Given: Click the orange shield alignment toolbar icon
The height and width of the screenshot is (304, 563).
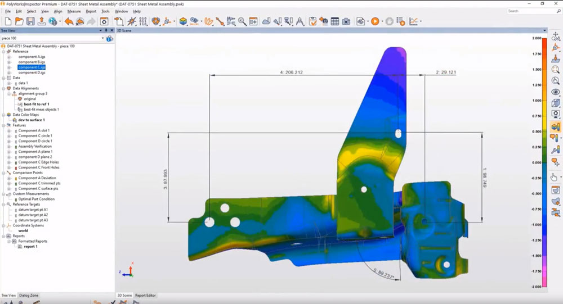Looking at the screenshot, I should click(x=155, y=21).
